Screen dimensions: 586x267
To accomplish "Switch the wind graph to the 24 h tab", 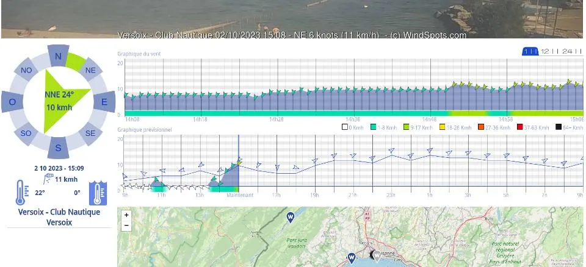I will [x=572, y=51].
